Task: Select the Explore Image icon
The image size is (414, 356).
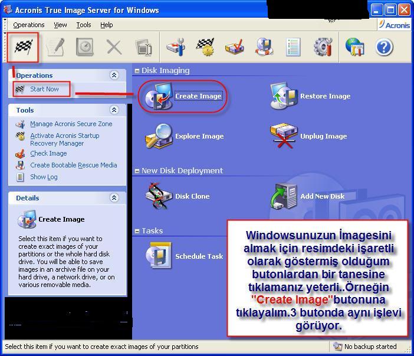Action: point(158,136)
